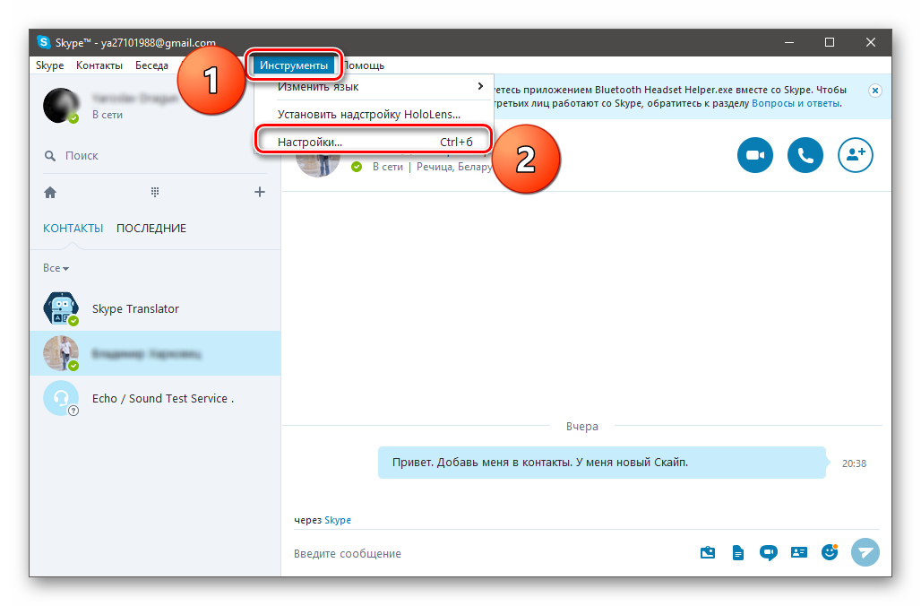Start a voice call with the phone icon

tap(805, 155)
